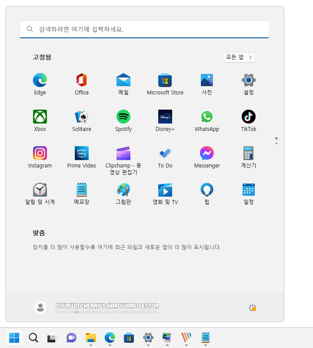The height and width of the screenshot is (348, 313).
Task: Open the Chat icon on the taskbar
Action: 71,338
